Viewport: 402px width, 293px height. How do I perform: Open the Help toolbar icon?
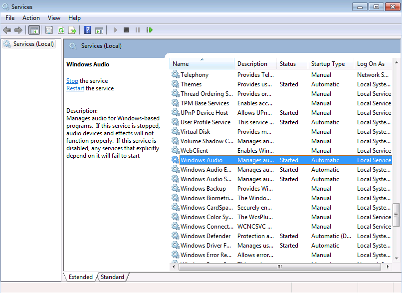[x=87, y=30]
